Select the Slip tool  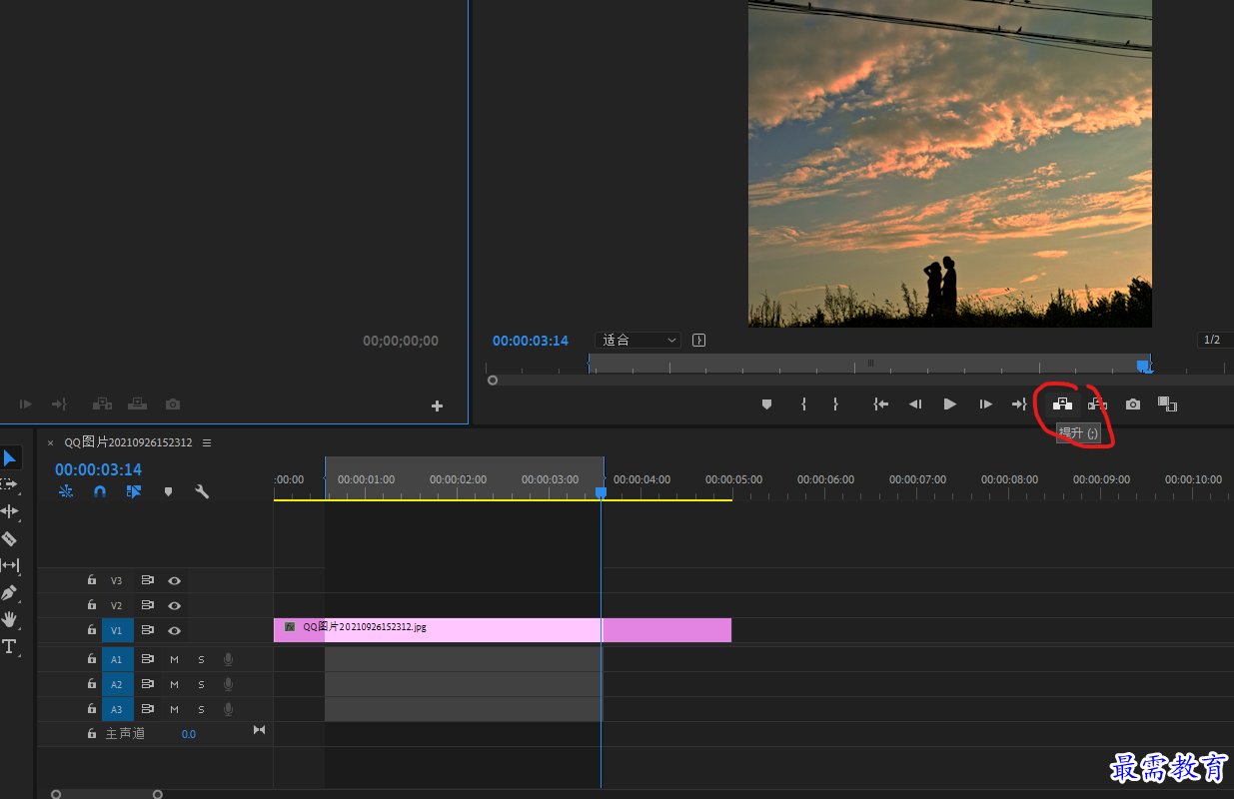coord(9,565)
